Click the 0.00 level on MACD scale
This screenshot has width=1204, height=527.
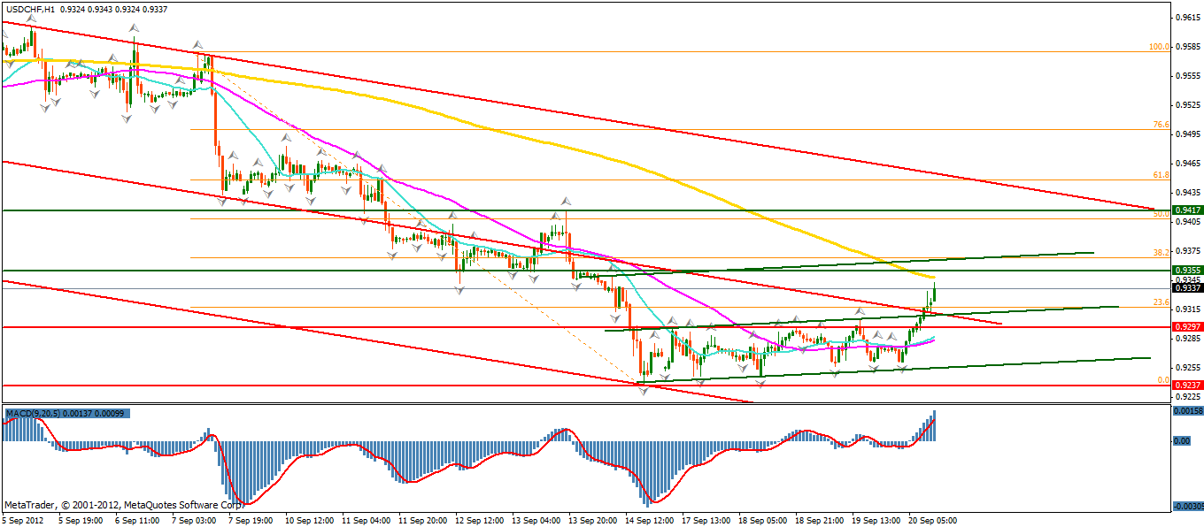[x=1180, y=440]
